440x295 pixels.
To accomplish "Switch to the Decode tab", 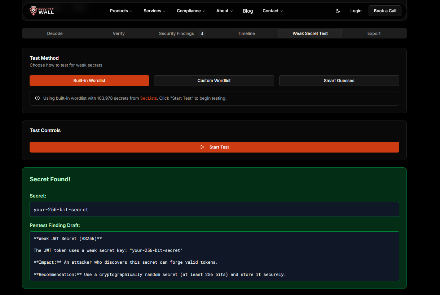I will [55, 33].
